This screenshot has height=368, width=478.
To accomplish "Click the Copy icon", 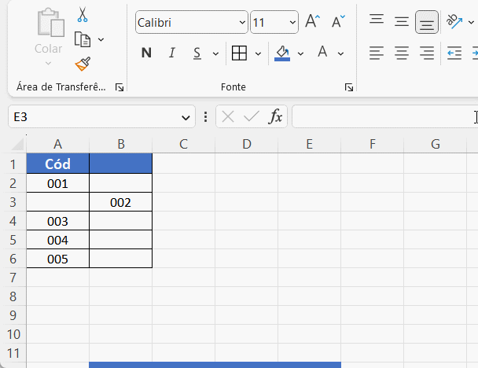I will (83, 39).
